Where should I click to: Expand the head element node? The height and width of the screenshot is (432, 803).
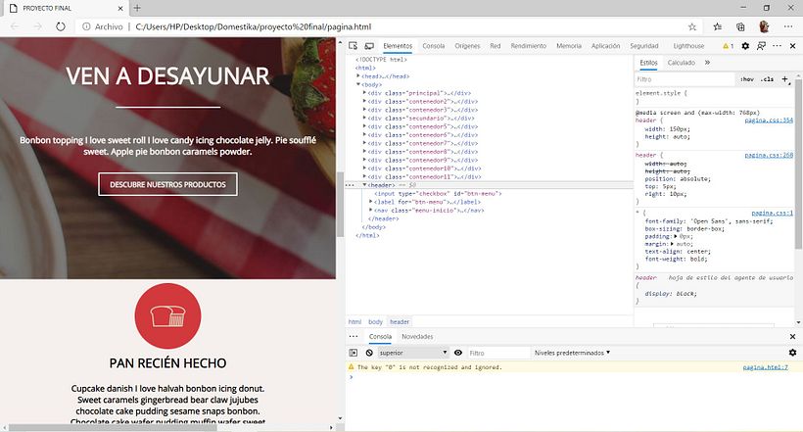point(358,75)
